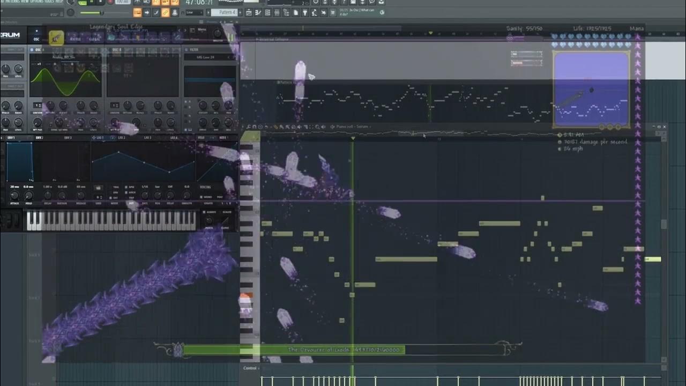Click the Pattern 4 clip label in playlist

point(286,82)
